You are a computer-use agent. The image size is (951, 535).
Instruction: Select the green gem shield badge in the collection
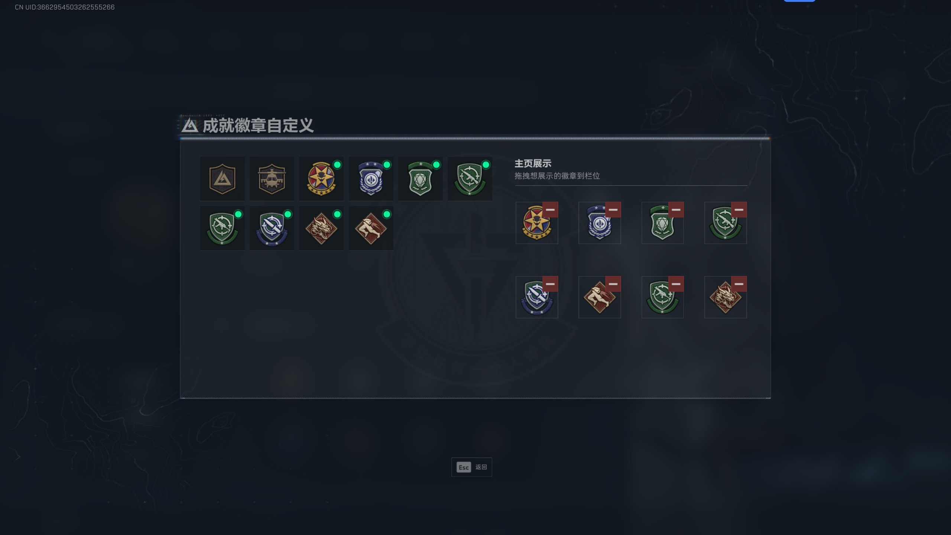click(420, 179)
